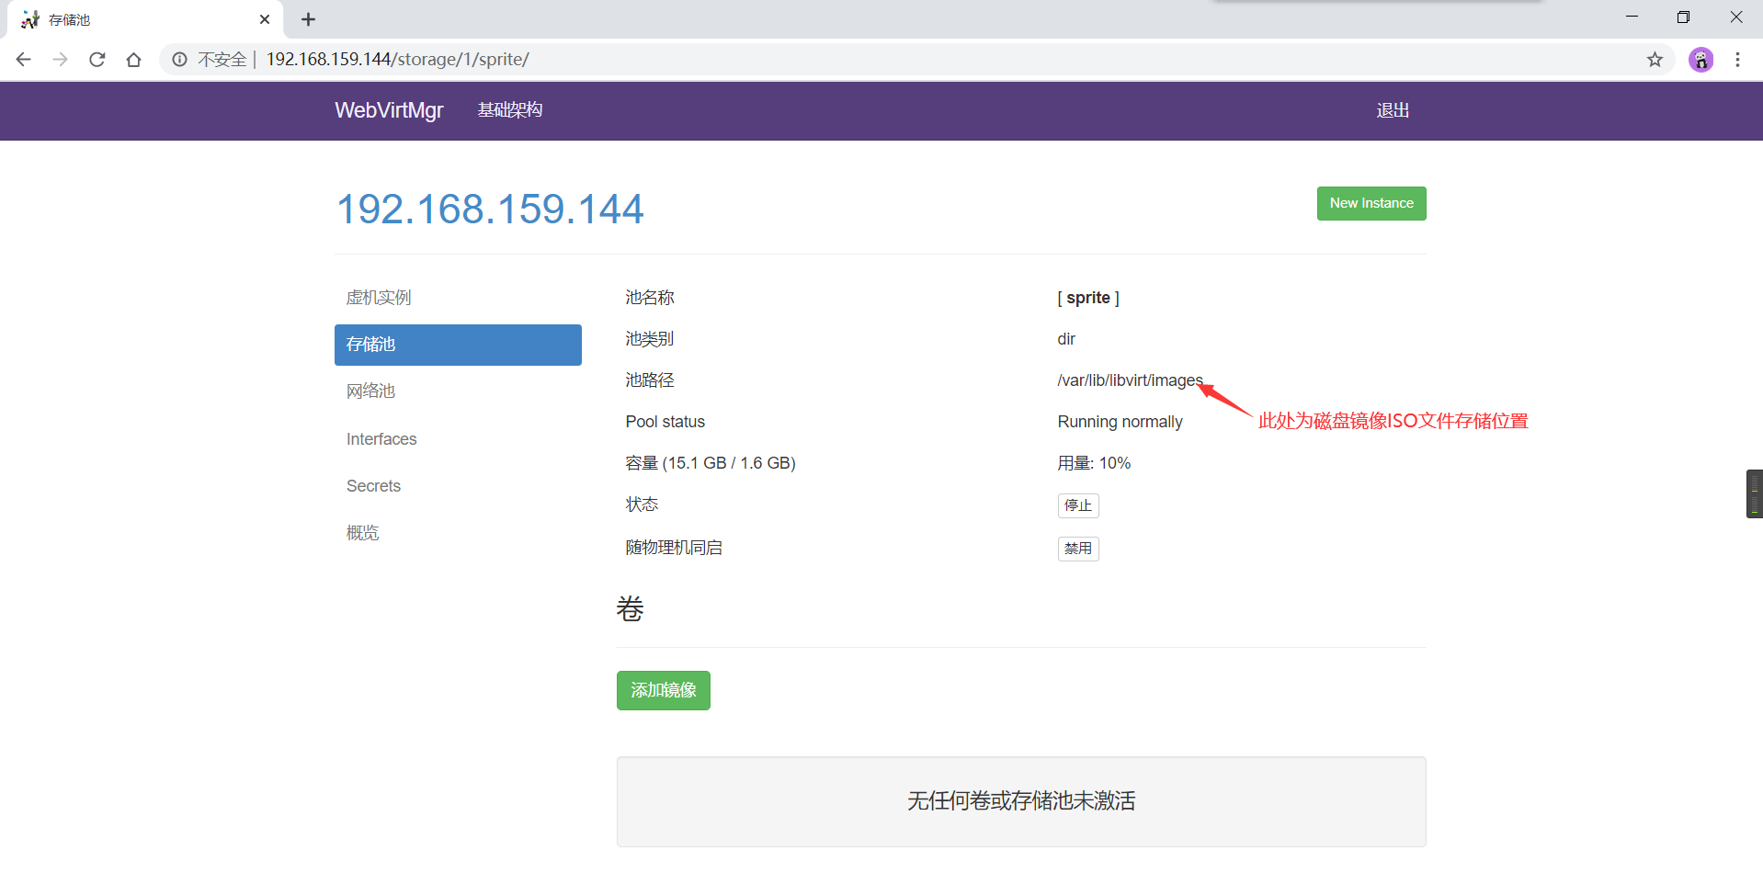Open the WebVirtMgr home link
The image size is (1763, 884).
tap(389, 110)
